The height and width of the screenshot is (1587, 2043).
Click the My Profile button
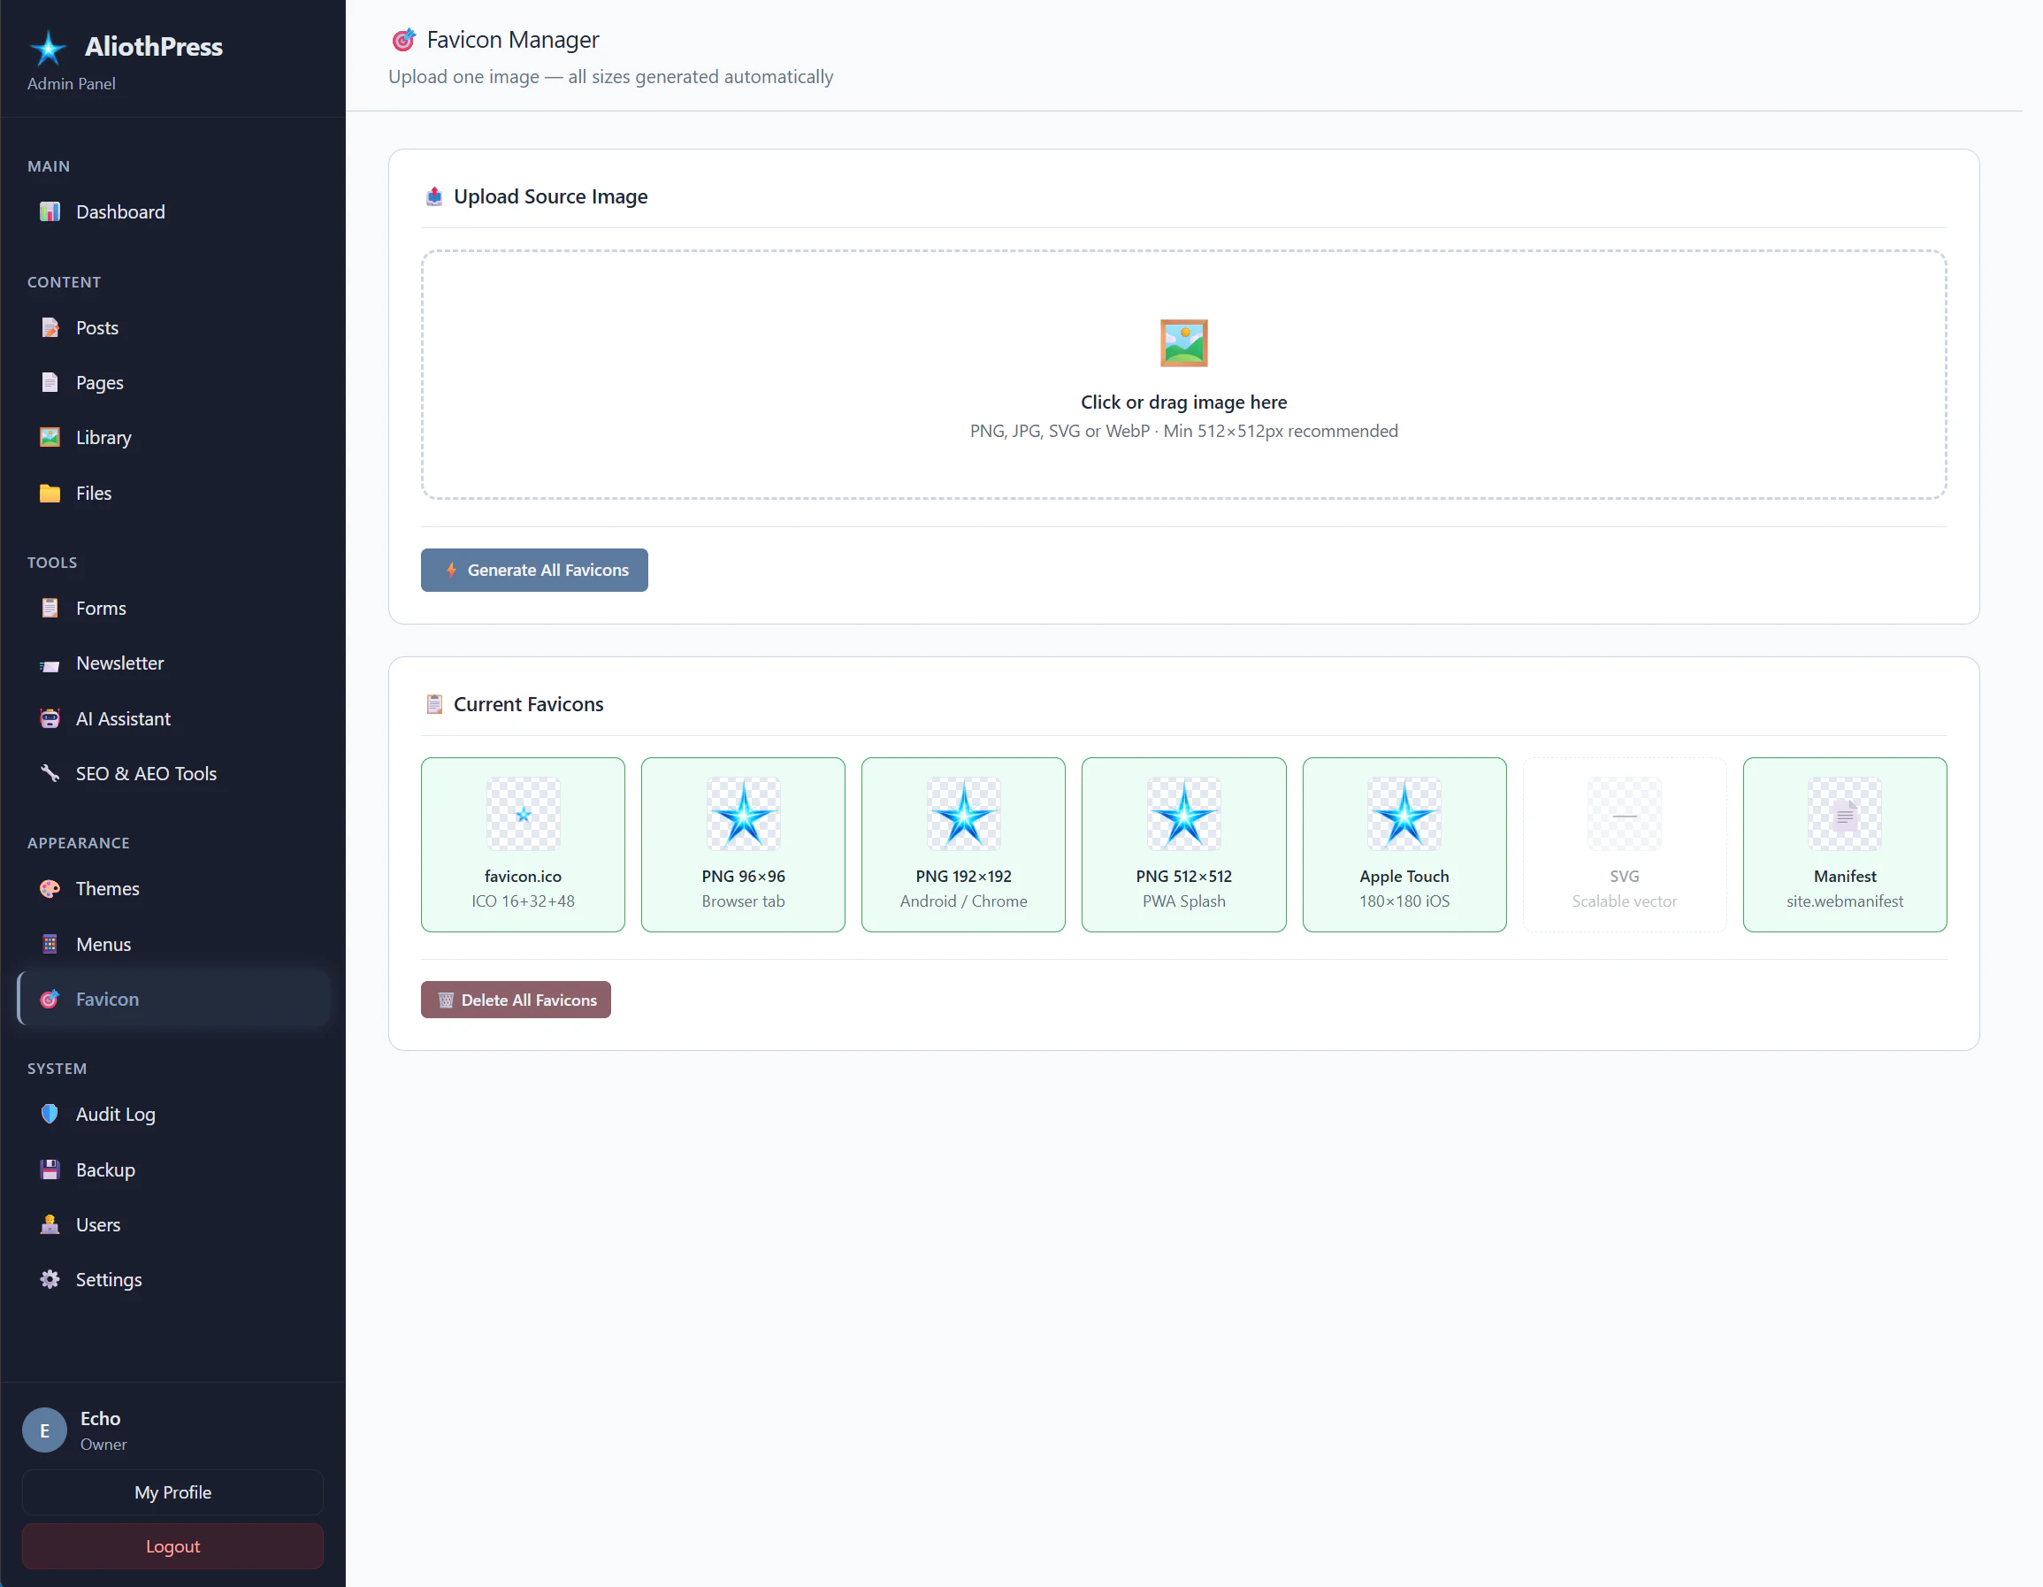172,1491
